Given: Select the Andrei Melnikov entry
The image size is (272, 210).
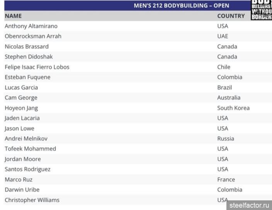Looking at the screenshot, I should tap(26, 139).
